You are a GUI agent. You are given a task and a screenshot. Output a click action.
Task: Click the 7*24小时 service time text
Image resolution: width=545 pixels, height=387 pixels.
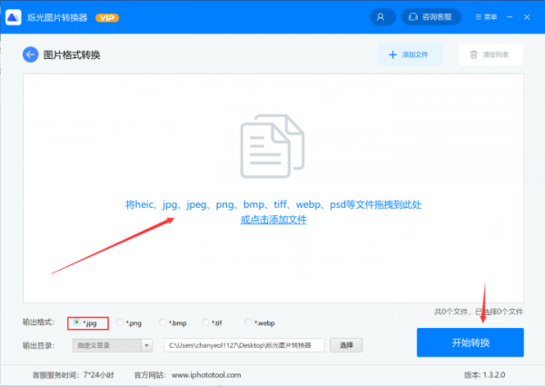pos(98,375)
